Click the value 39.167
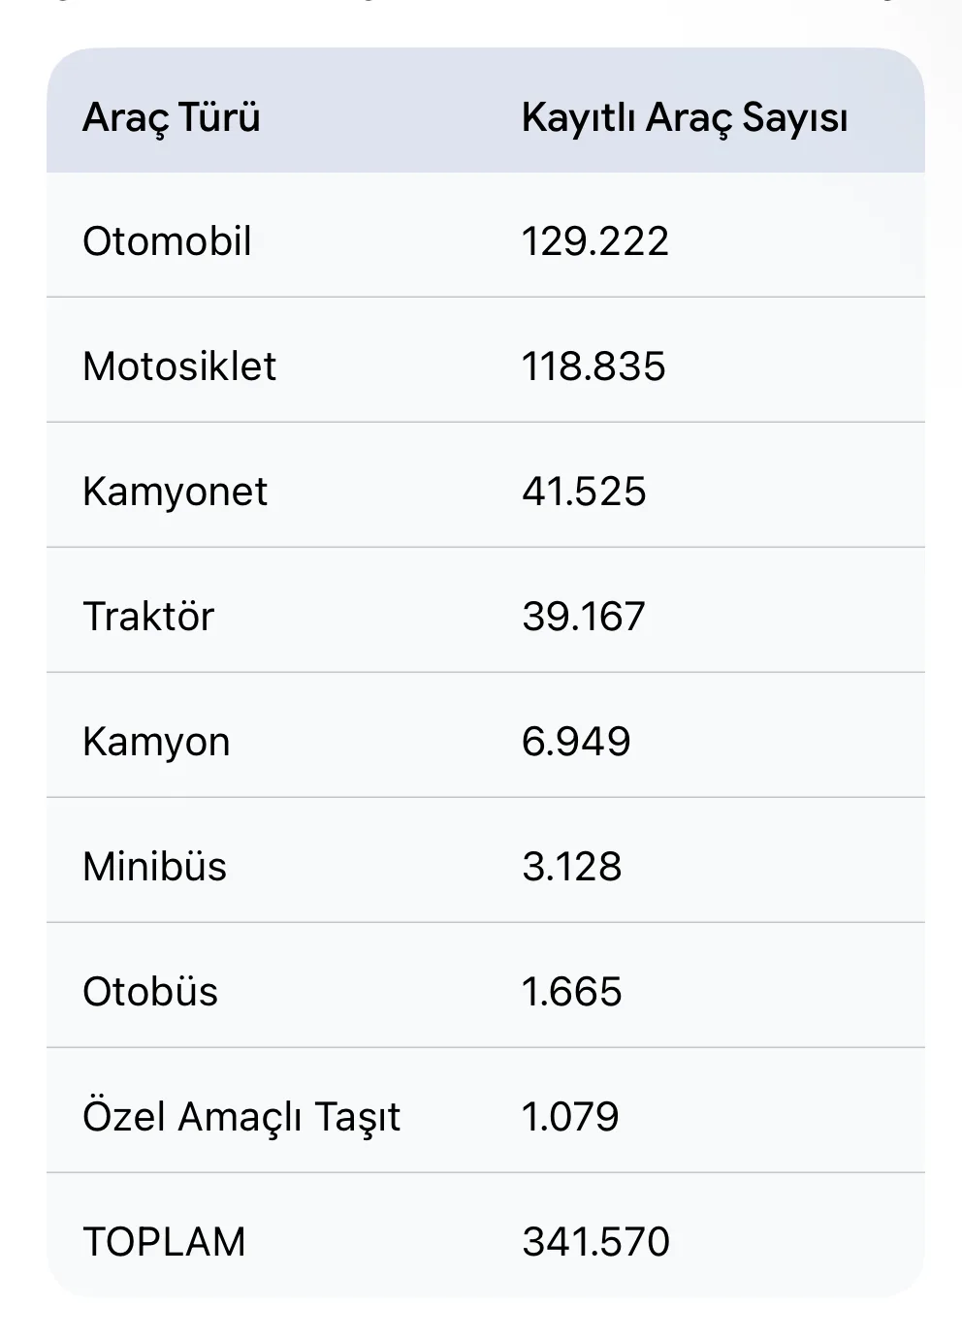 point(584,617)
